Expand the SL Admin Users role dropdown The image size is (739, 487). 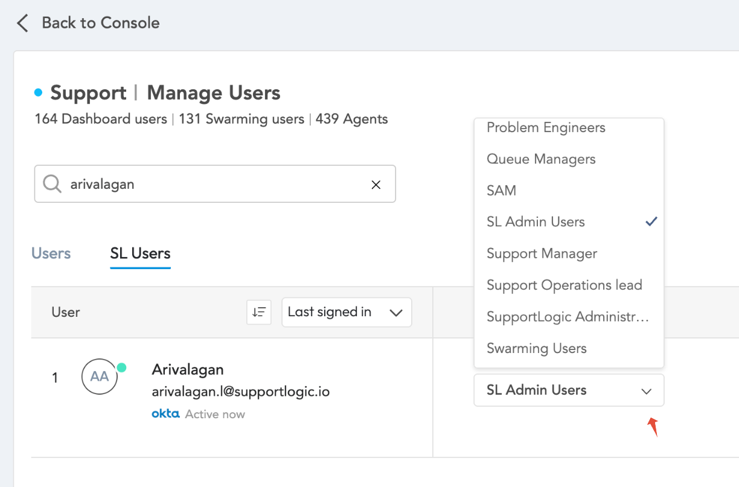(569, 390)
